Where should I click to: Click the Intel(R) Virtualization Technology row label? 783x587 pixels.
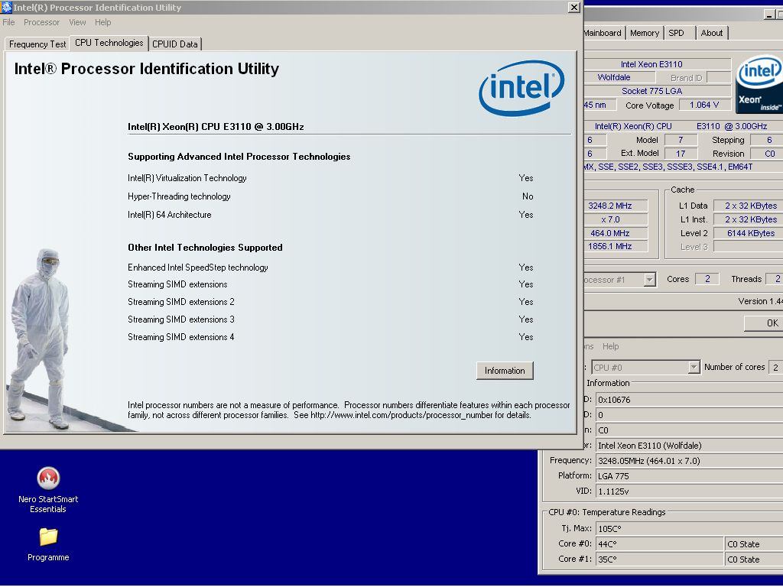187,178
